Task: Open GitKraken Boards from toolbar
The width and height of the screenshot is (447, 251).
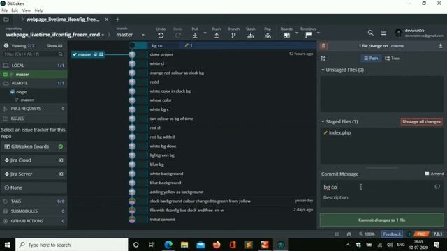Action: pos(286,35)
